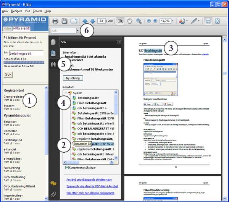
Task: Open Använd grundläggande sökalternativ link
Action: tap(89, 179)
